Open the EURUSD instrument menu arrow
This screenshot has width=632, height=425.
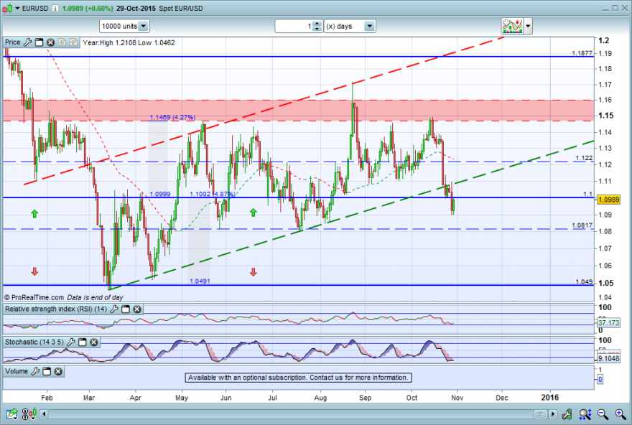(17, 9)
